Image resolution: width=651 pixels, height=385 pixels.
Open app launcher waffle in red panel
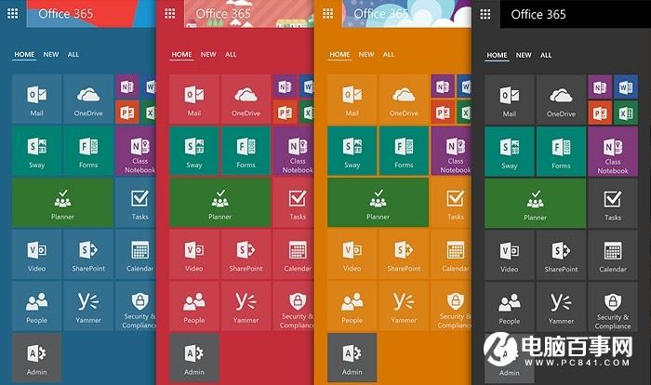click(170, 14)
